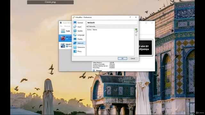Open Language preferences section
This screenshot has width=205, height=115.
click(x=79, y=35)
